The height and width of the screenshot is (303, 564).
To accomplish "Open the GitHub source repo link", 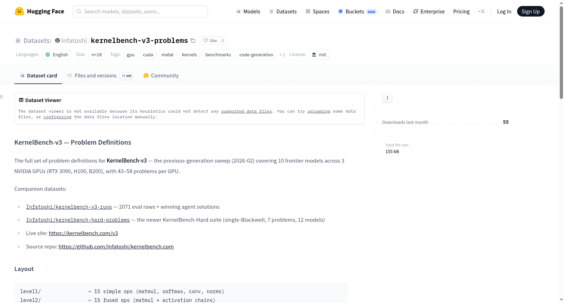I will click(116, 247).
